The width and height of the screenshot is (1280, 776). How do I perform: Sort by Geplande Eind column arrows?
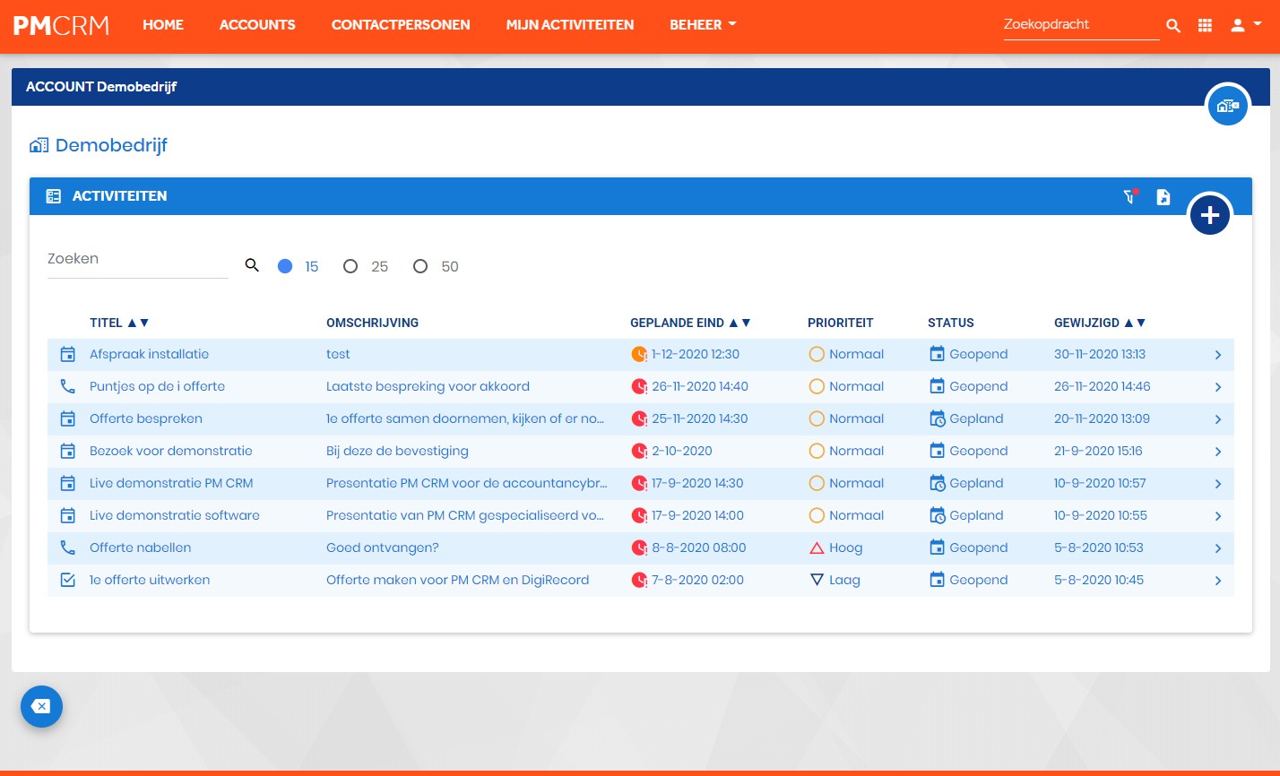pyautogui.click(x=739, y=323)
